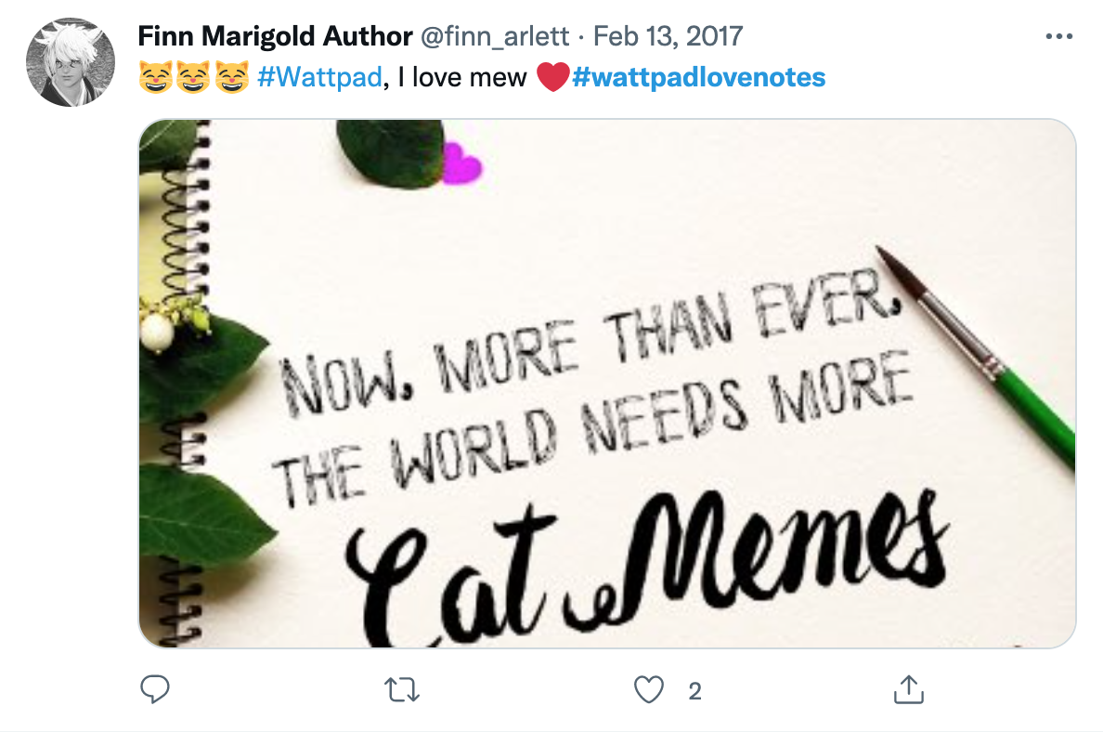Viewport: 1103px width, 732px height.
Task: Click the tweet text "I love mew"
Action: (x=459, y=77)
